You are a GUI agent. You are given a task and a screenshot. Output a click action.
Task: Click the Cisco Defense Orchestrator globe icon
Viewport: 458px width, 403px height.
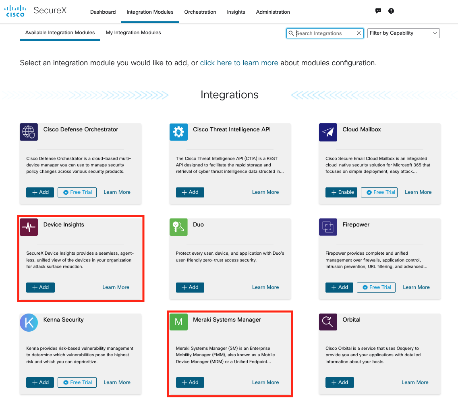pos(29,132)
